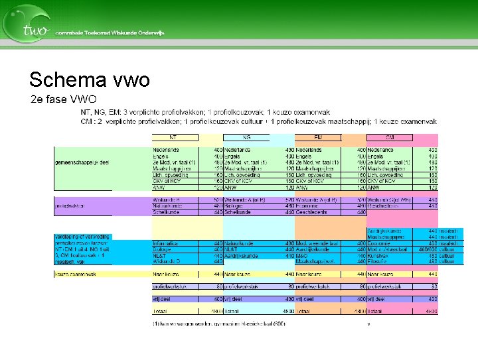Select 'Natuurkunde' in NT profielvakken
Image resolution: width=478 pixels, height=358 pixels.
pyautogui.click(x=167, y=206)
